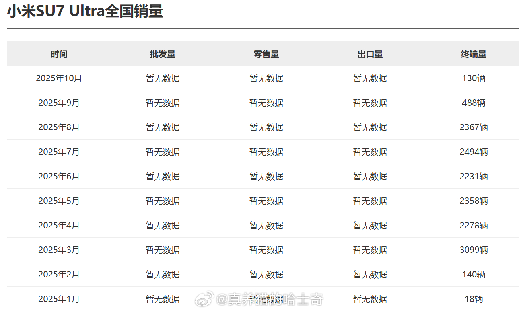Image resolution: width=519 pixels, height=312 pixels.
Task: Select the 130辆 terminal sales value
Action: (x=474, y=78)
